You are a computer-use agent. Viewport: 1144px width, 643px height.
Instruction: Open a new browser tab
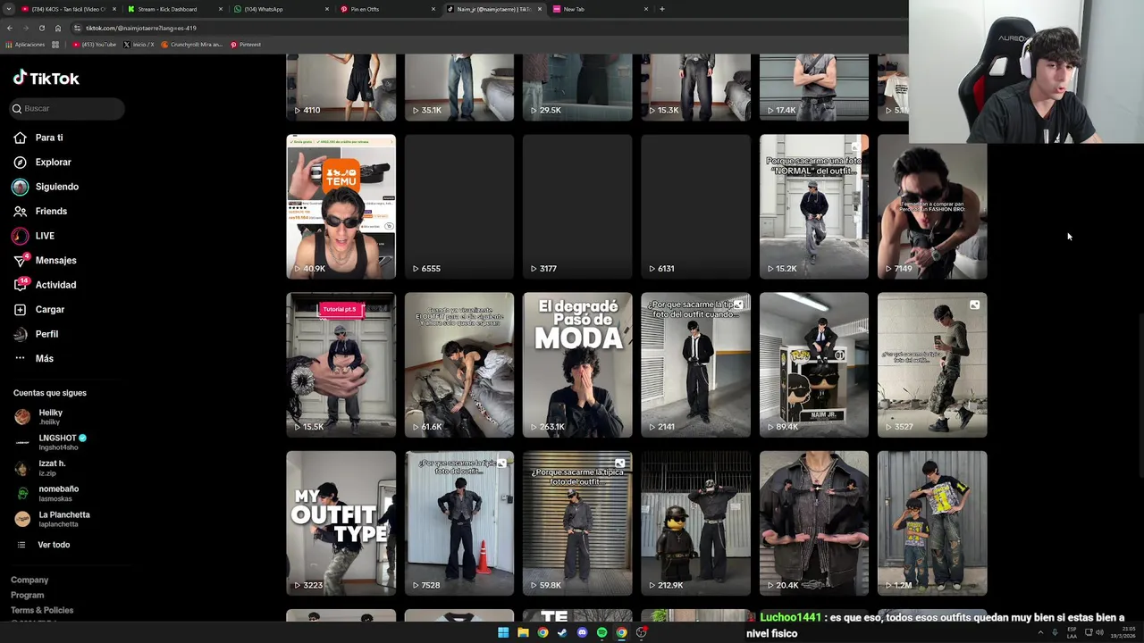[661, 9]
